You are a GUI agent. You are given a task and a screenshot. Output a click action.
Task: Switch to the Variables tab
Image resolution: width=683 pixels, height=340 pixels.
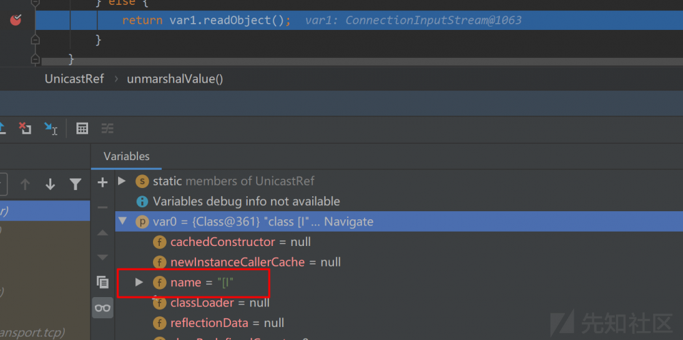(126, 157)
